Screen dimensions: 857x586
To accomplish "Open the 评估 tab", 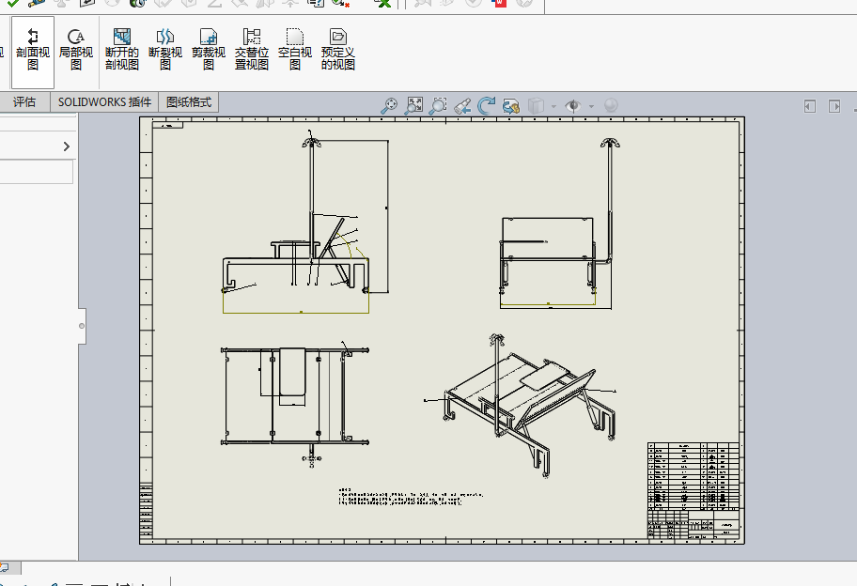I will point(24,102).
